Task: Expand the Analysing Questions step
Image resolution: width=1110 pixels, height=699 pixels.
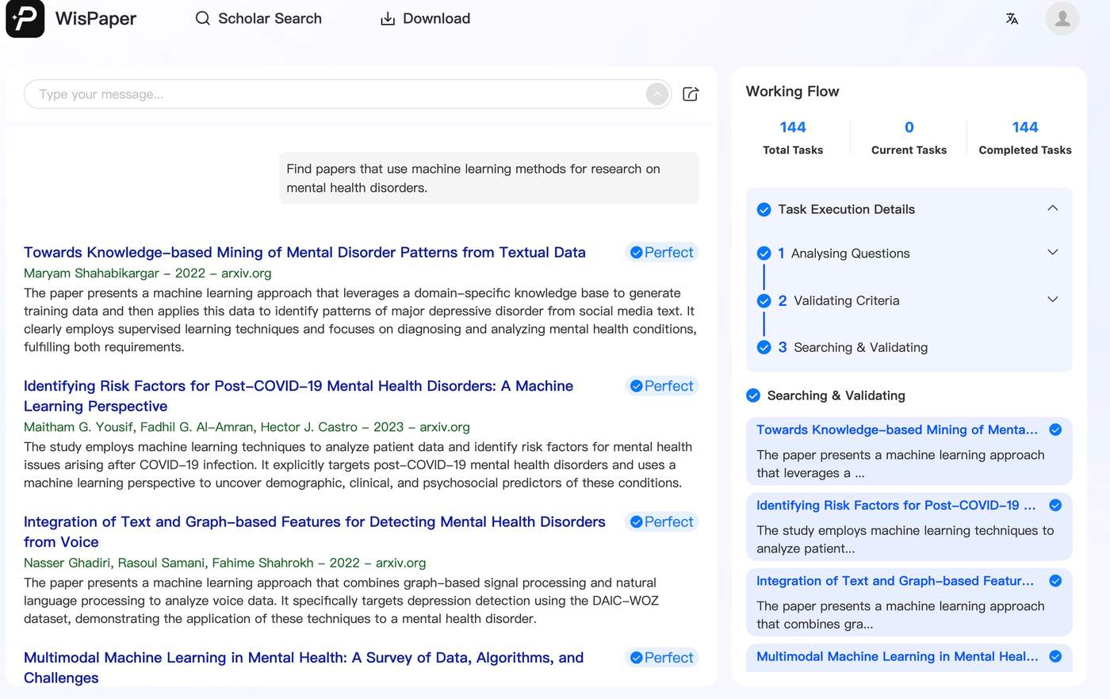Action: [1053, 252]
